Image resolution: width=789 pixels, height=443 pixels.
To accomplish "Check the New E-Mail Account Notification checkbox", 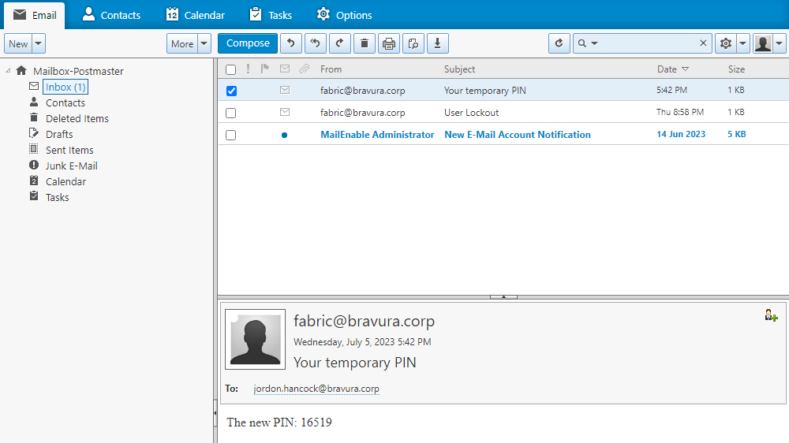I will click(x=231, y=135).
